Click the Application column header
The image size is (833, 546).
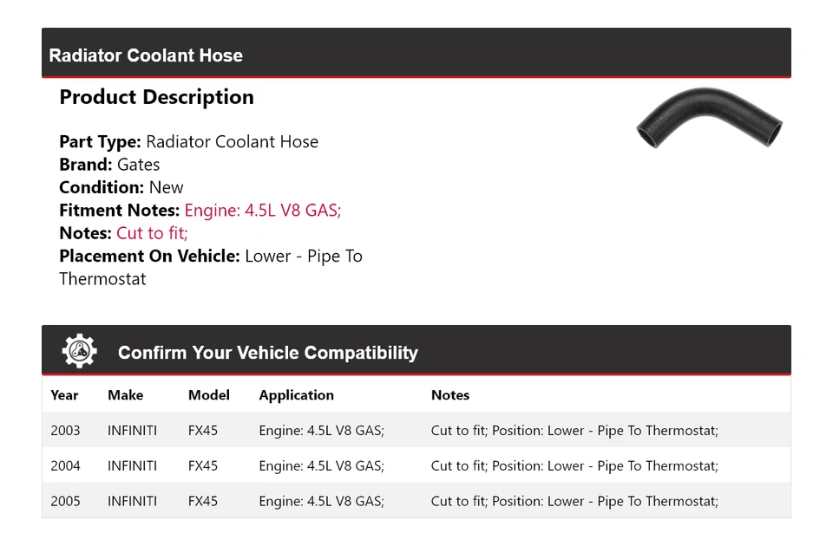[296, 395]
